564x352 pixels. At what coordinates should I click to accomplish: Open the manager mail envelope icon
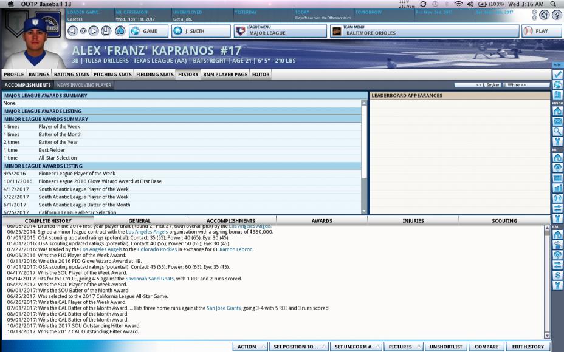point(557,121)
